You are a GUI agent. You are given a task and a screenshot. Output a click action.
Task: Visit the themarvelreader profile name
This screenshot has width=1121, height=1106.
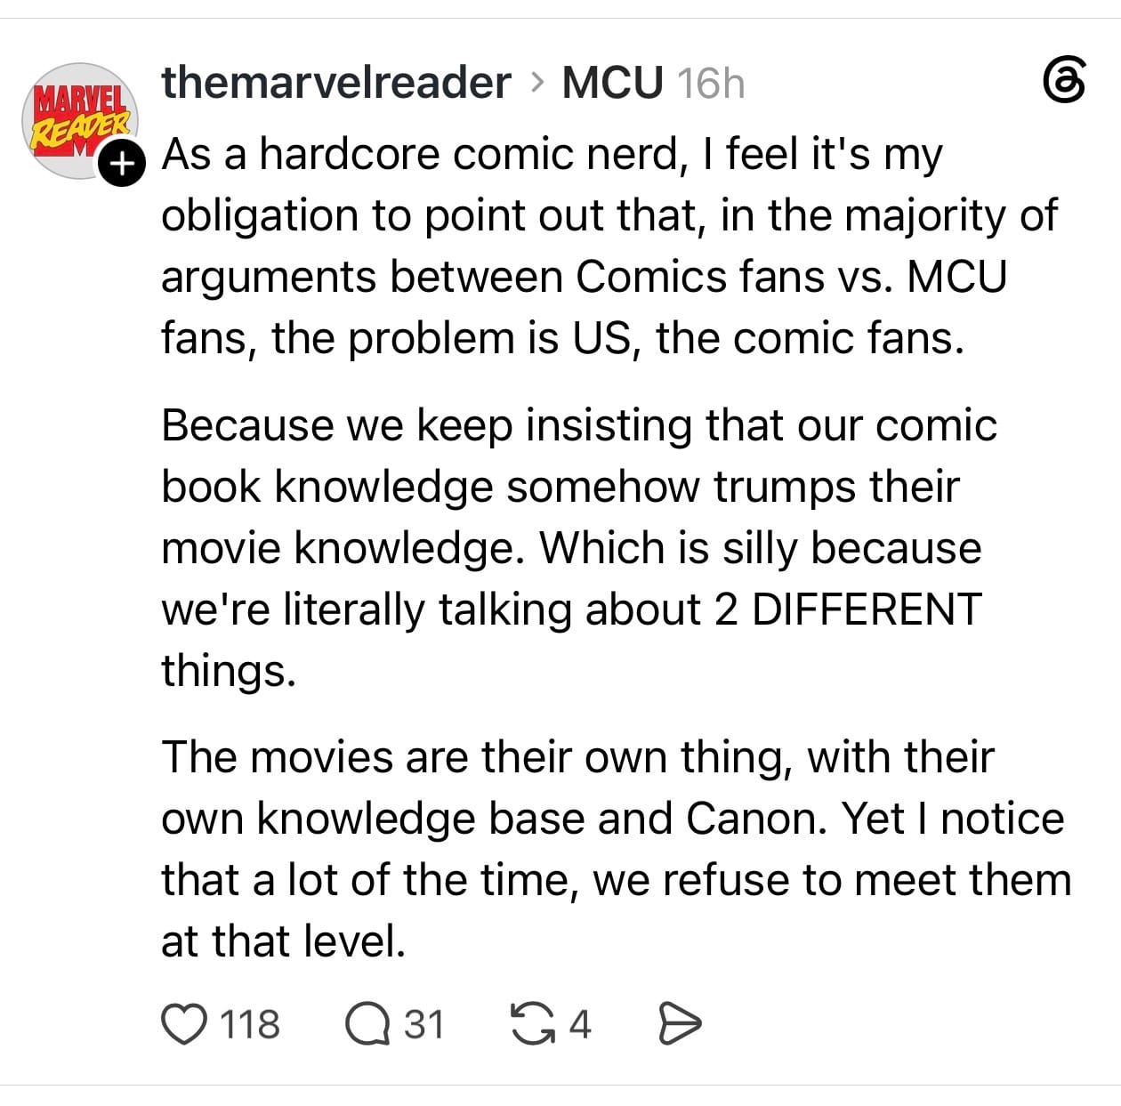pyautogui.click(x=336, y=82)
